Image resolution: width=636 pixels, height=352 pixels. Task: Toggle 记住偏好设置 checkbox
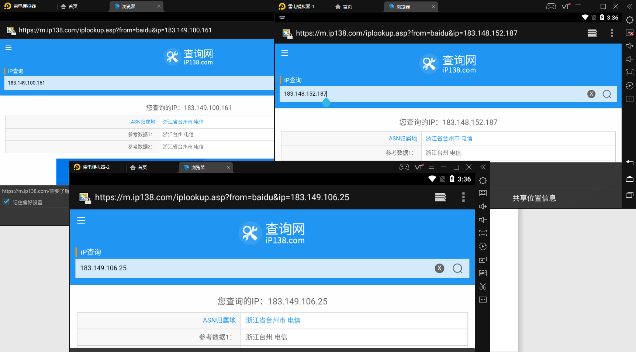pyautogui.click(x=6, y=202)
